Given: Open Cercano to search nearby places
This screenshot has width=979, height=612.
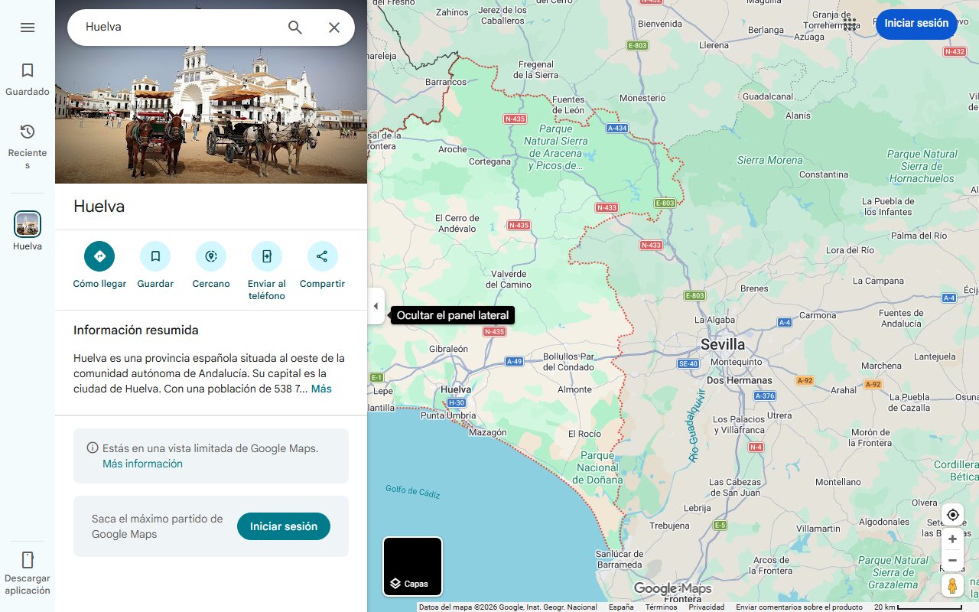Looking at the screenshot, I should coord(210,256).
